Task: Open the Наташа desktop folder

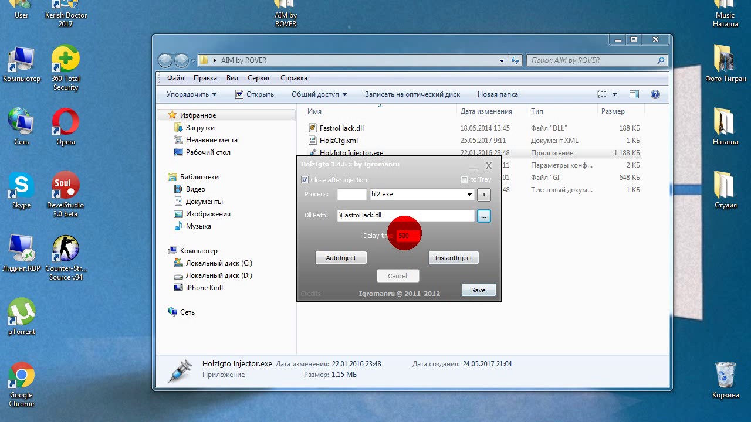Action: click(x=725, y=126)
